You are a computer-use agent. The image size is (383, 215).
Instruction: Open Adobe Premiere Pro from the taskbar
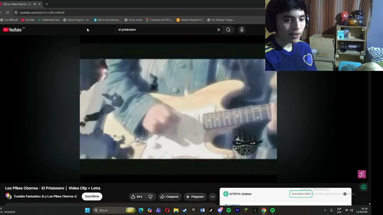pyautogui.click(x=237, y=210)
